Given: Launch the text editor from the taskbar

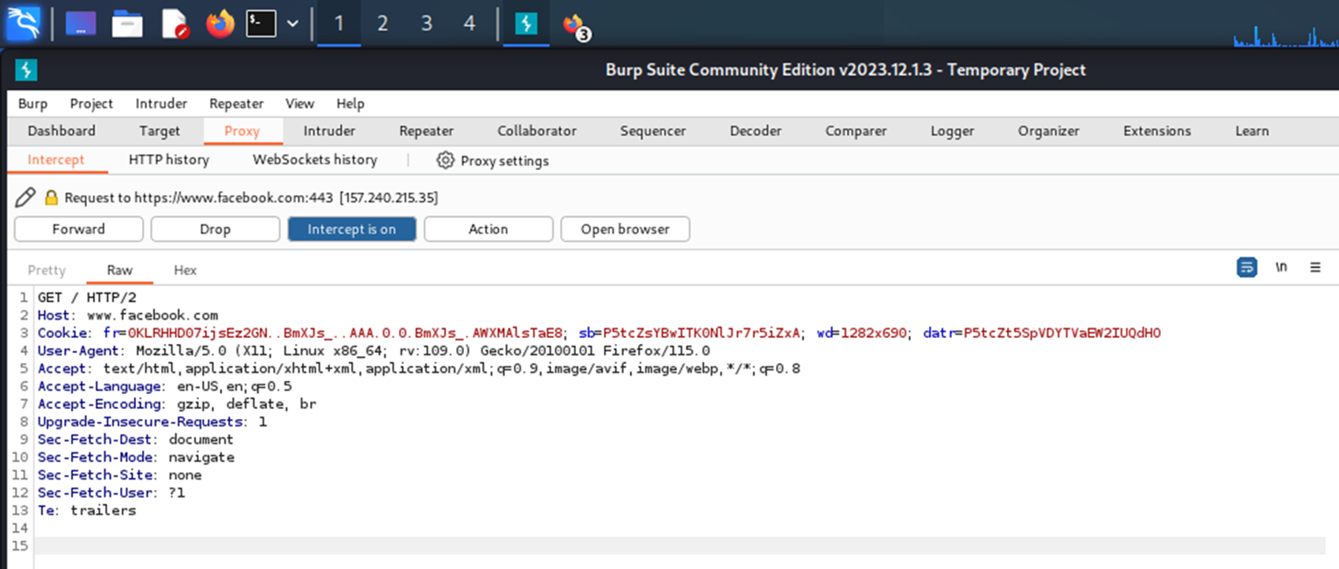Looking at the screenshot, I should pos(174,24).
